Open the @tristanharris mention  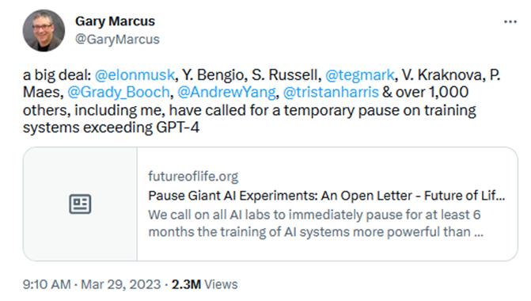tap(331, 92)
